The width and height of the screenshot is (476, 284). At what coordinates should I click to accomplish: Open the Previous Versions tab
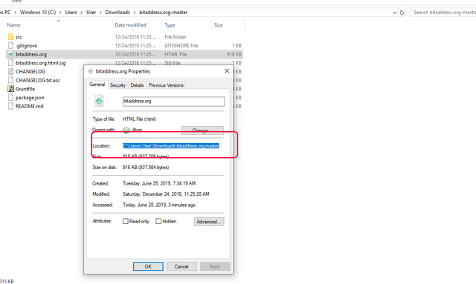pos(166,85)
